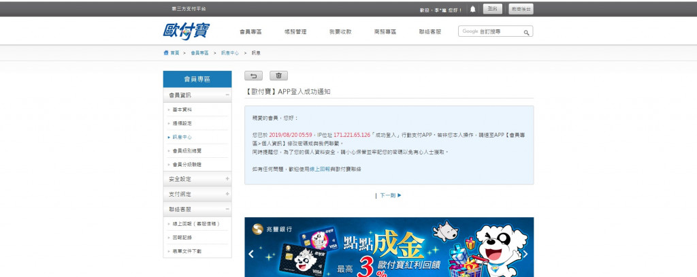697x277 pixels.
Task: Open 基本資料 in the sidebar
Action: 182,110
